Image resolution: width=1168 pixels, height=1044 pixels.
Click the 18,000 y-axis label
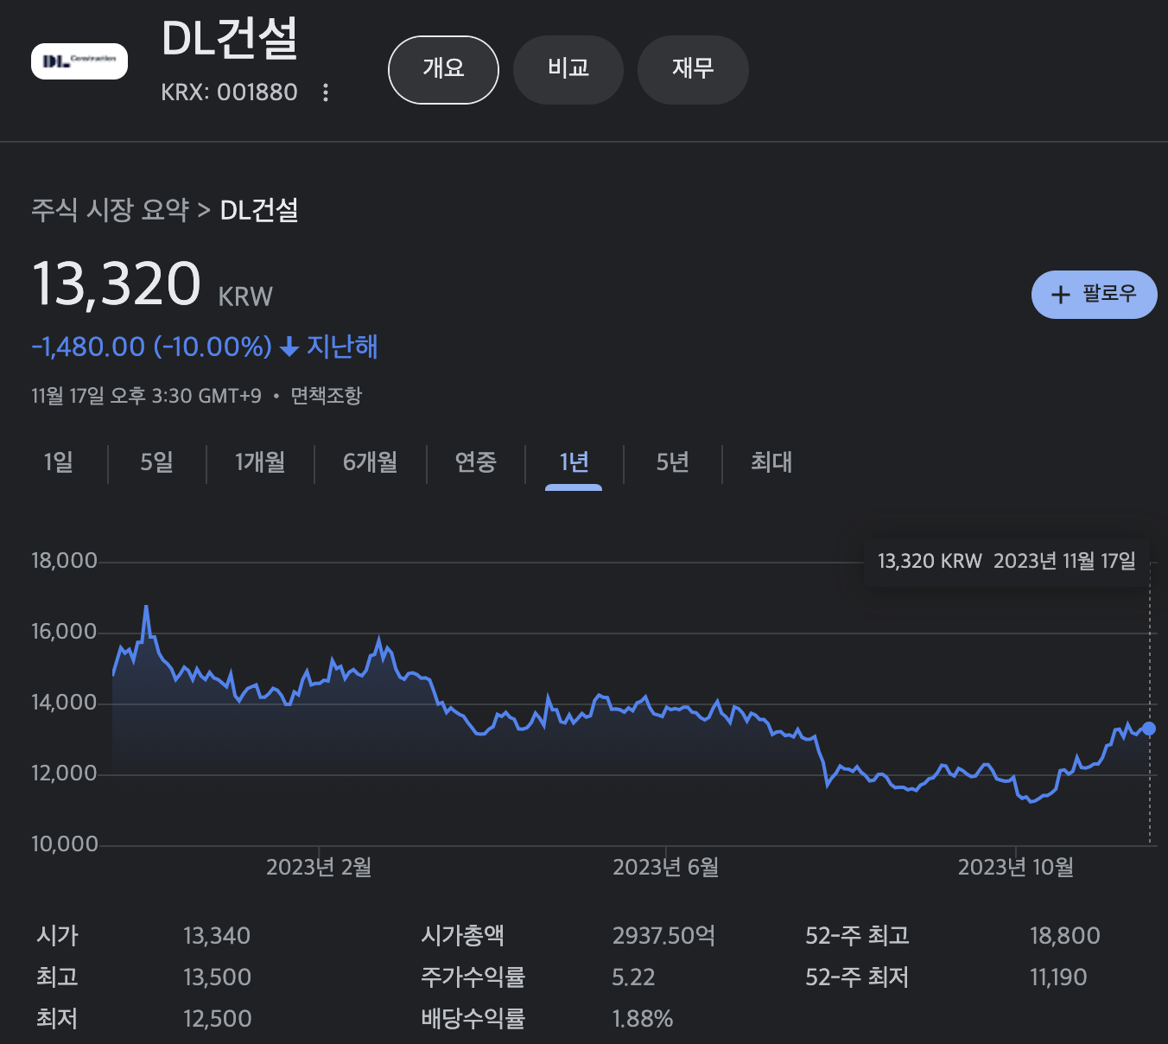pyautogui.click(x=64, y=561)
